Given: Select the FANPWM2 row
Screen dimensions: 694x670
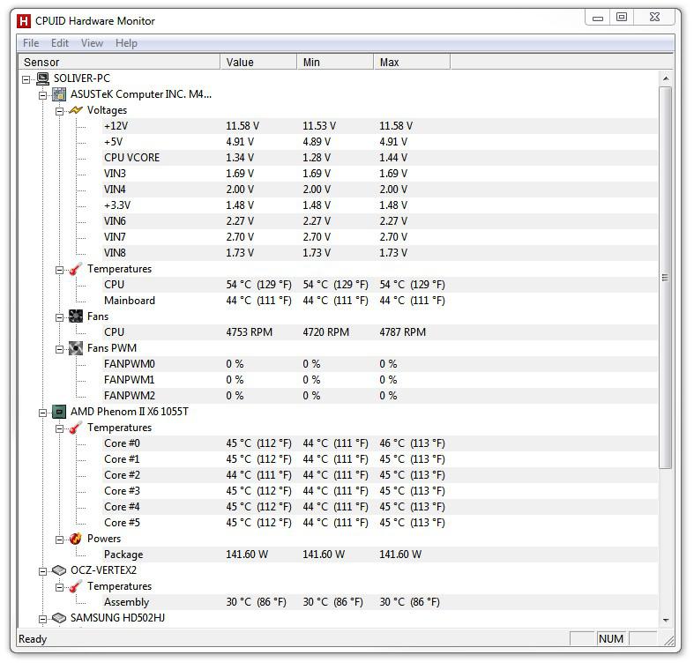Looking at the screenshot, I should pyautogui.click(x=380, y=396).
